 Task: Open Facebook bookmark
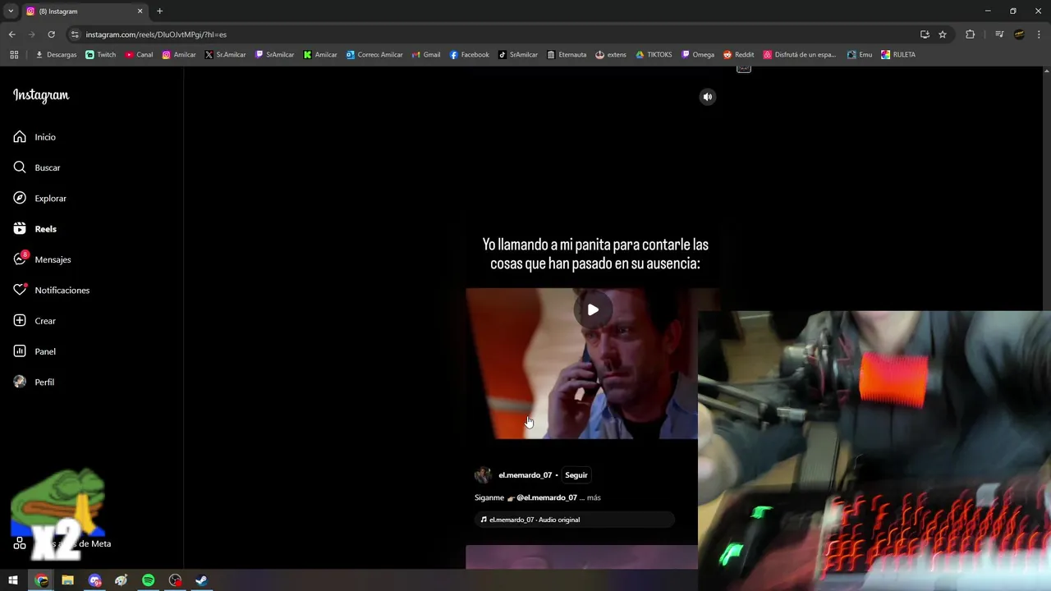(x=469, y=55)
